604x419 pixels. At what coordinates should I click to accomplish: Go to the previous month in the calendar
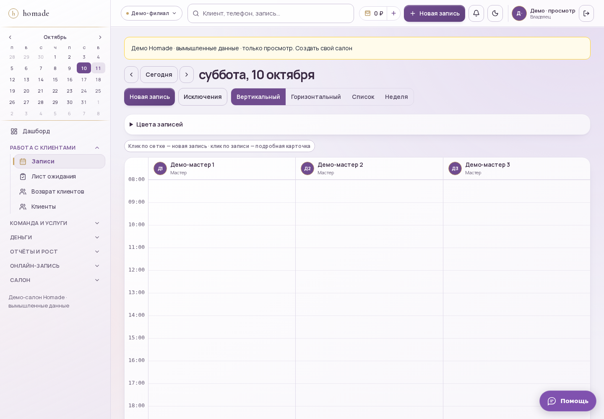[10, 37]
